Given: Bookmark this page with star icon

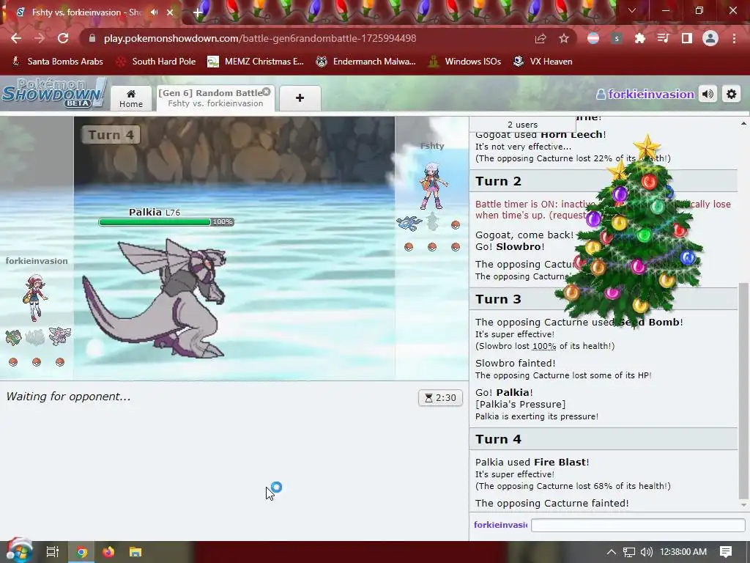Looking at the screenshot, I should pyautogui.click(x=564, y=38).
